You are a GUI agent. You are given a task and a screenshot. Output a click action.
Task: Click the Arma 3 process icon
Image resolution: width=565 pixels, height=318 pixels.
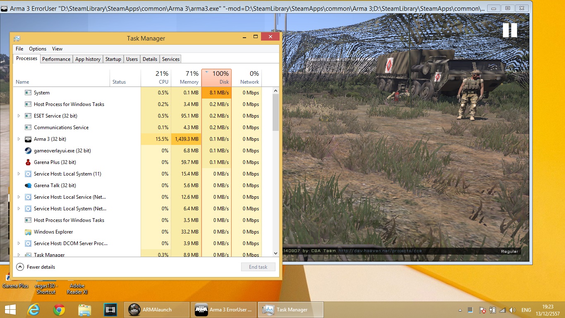(28, 139)
